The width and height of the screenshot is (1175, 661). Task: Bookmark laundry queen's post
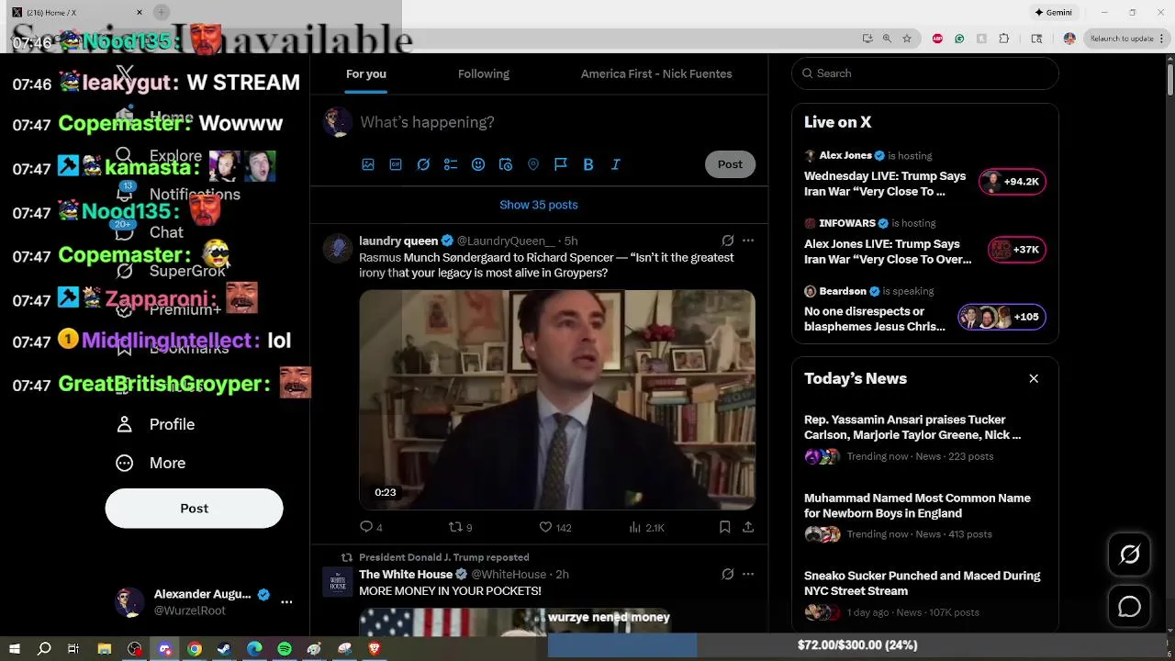(x=724, y=527)
